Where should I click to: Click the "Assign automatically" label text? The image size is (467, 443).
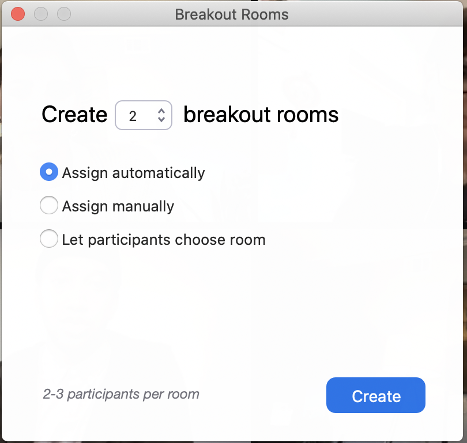[x=133, y=173]
